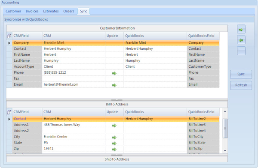Click the CRMField header in BillTo Address
Image resolution: width=258 pixels, height=168 pixels.
(x=27, y=112)
